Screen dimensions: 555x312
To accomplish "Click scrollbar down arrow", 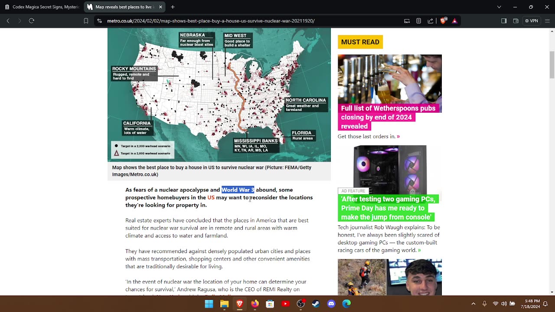I will (552, 292).
